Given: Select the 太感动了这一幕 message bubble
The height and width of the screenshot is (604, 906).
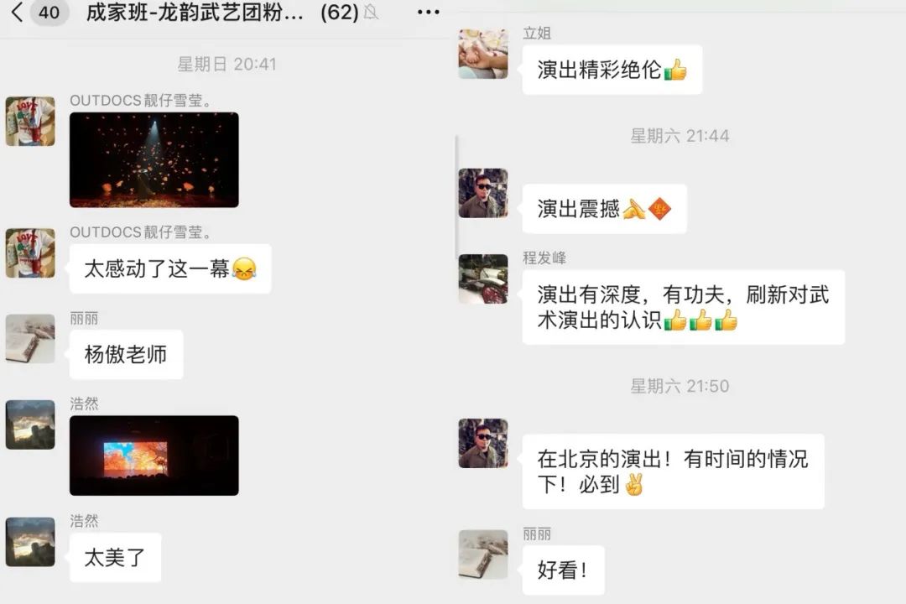Looking at the screenshot, I should tap(170, 268).
